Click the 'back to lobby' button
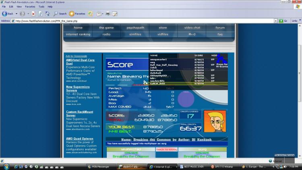Screen dimensions: 302x170 [166, 149]
